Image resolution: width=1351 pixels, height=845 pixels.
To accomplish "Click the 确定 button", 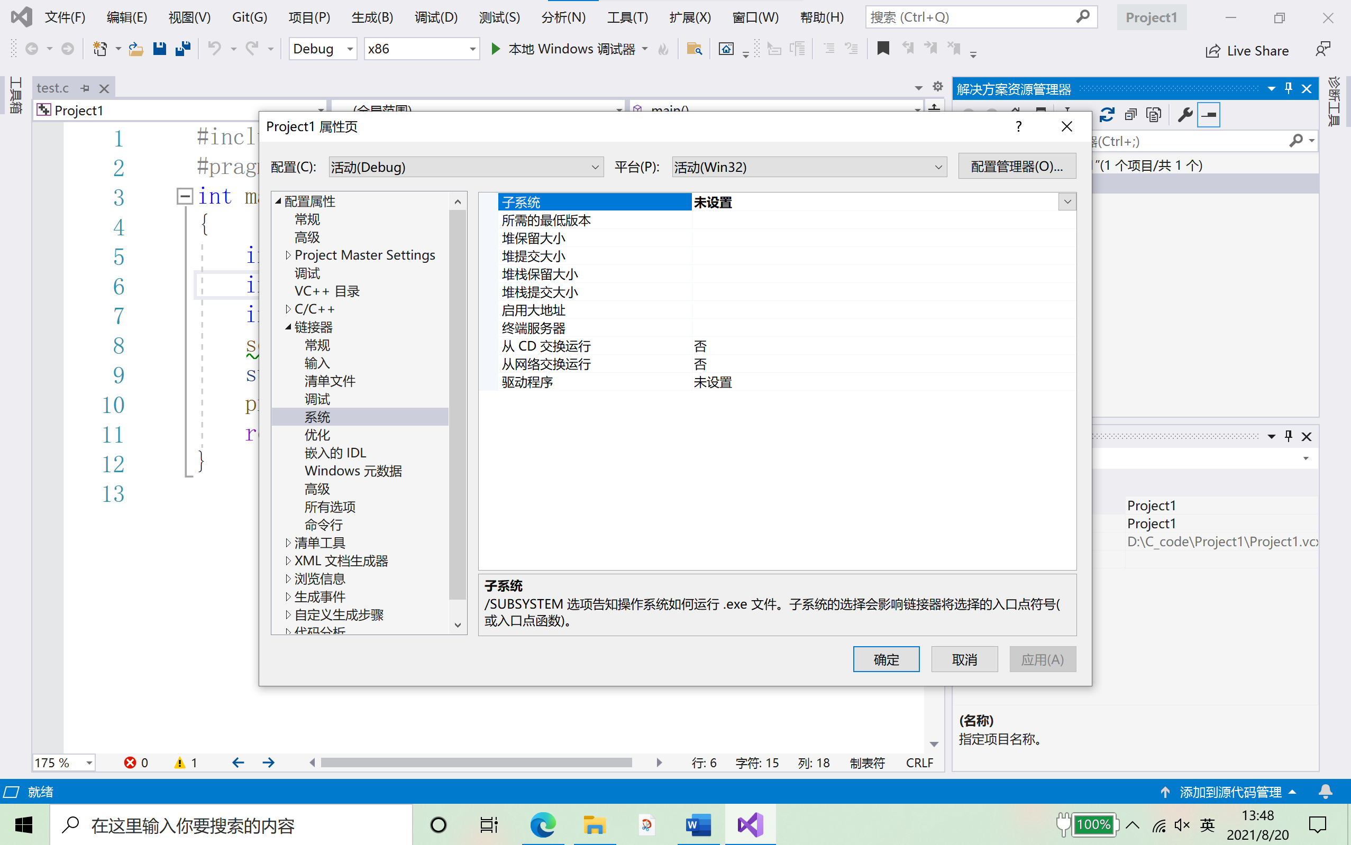I will tap(886, 659).
